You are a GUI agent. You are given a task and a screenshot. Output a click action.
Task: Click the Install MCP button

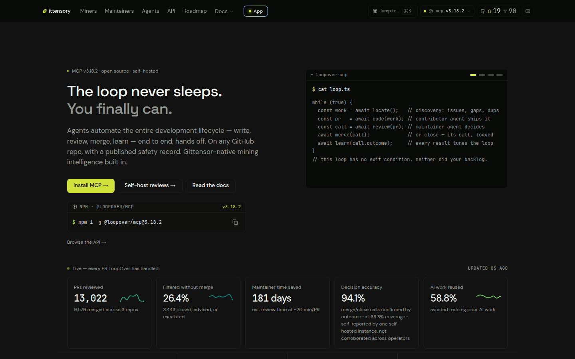(91, 185)
